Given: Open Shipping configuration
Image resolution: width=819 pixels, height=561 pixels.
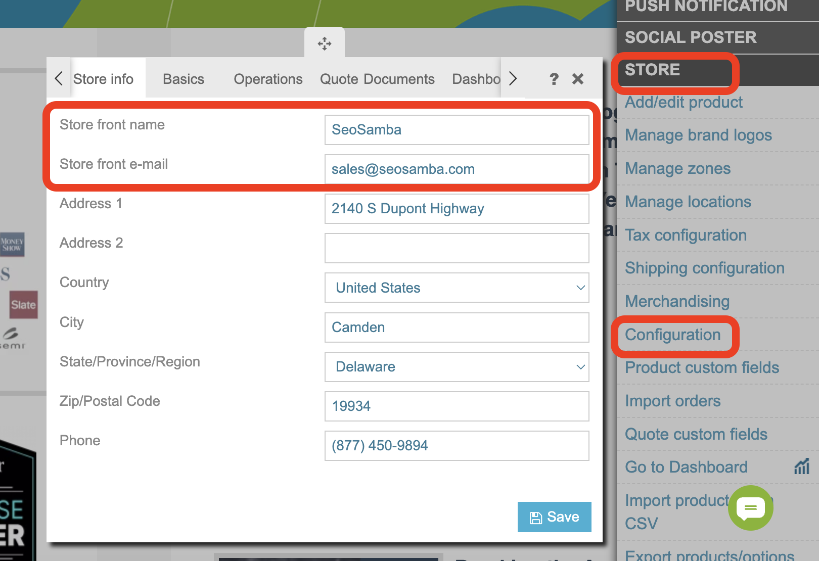Looking at the screenshot, I should click(705, 268).
